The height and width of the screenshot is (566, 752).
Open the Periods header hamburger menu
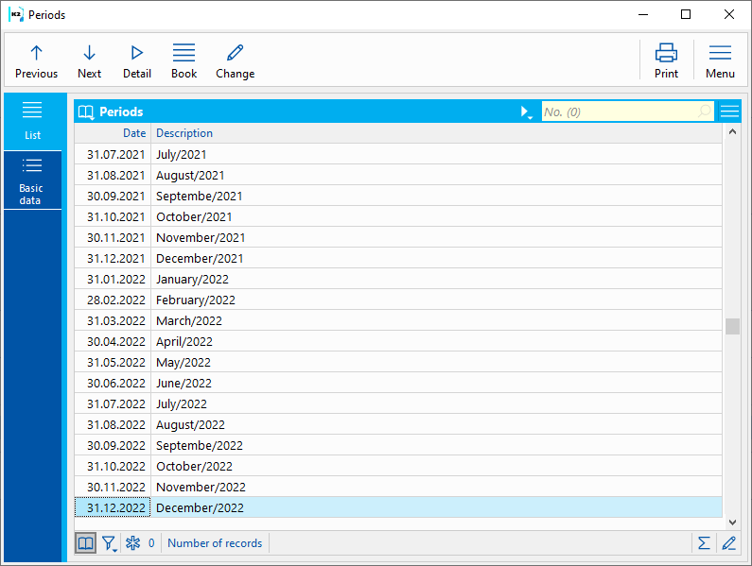(729, 111)
